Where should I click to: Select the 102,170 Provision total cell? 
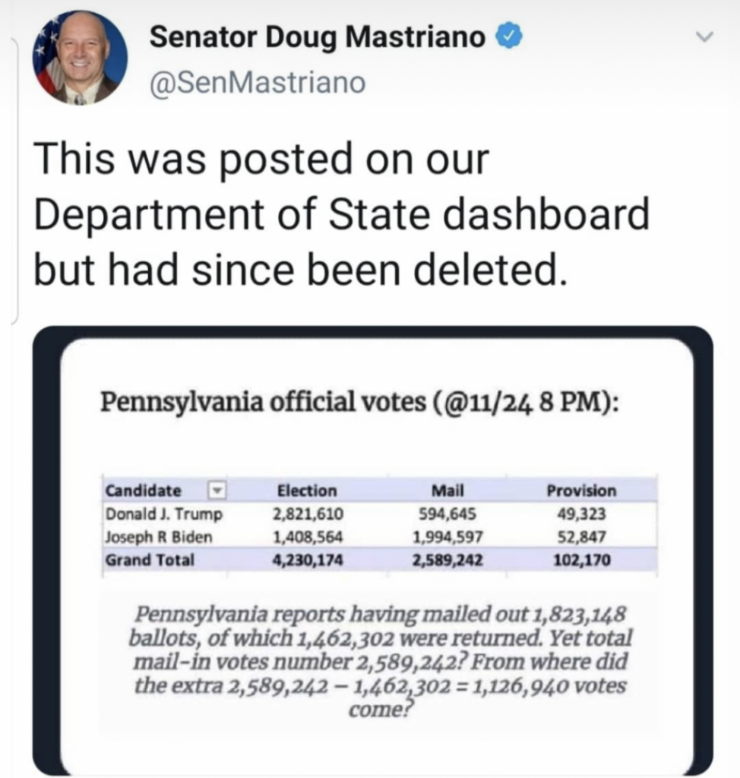pos(581,561)
